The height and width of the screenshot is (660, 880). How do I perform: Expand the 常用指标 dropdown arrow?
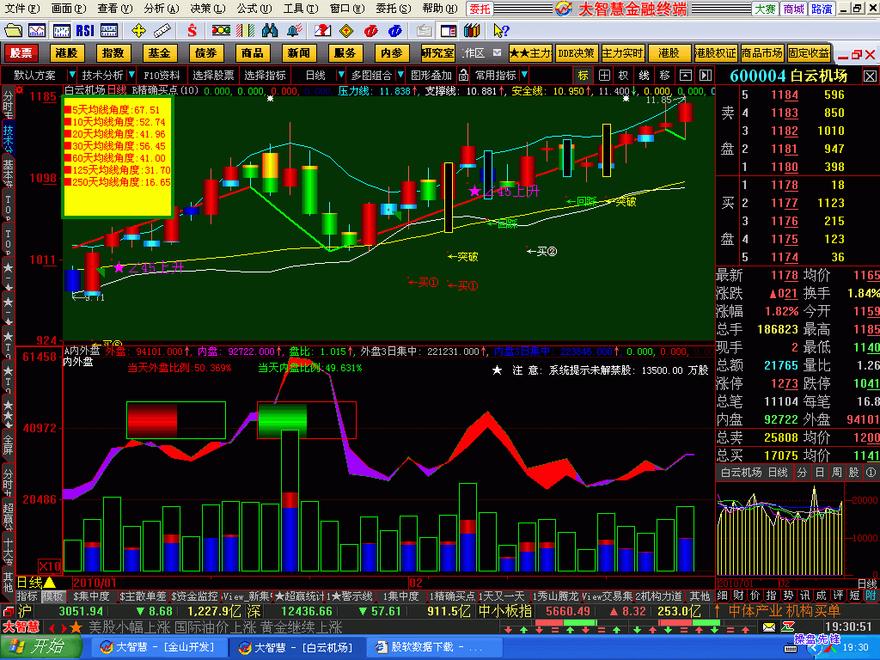(x=524, y=75)
